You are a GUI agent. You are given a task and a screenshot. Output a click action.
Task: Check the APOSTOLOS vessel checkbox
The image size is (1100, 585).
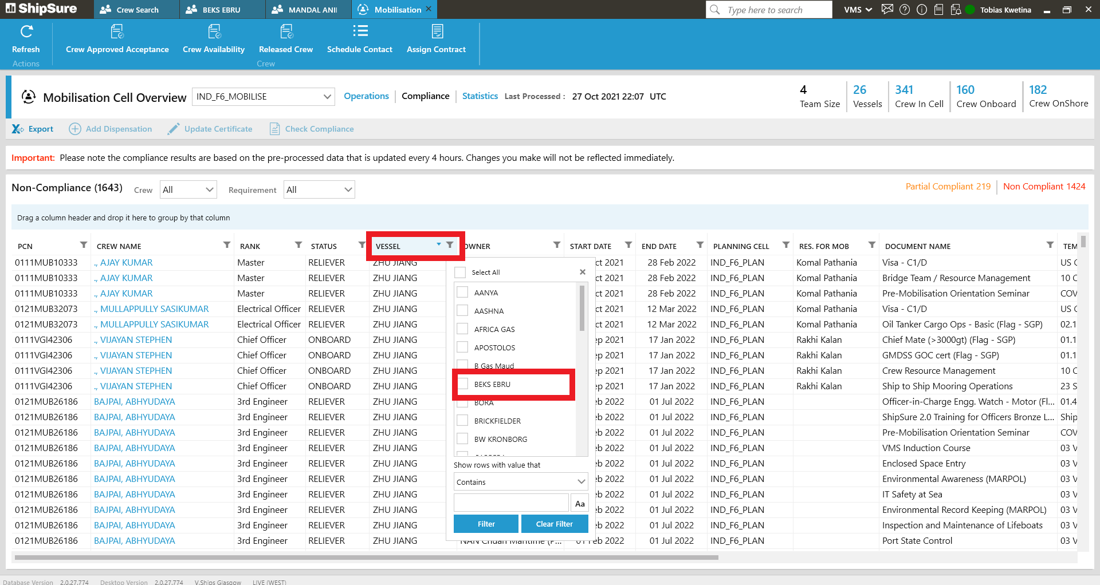tap(462, 347)
